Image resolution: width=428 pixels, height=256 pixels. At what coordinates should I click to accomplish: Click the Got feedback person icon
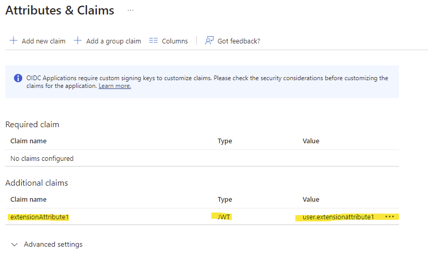pyautogui.click(x=209, y=41)
